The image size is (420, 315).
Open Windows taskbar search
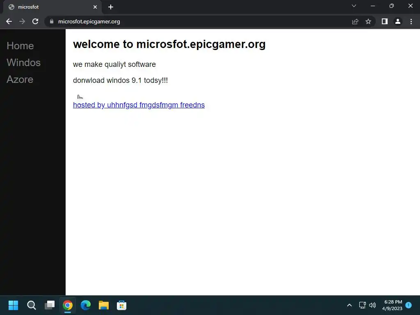(31, 305)
